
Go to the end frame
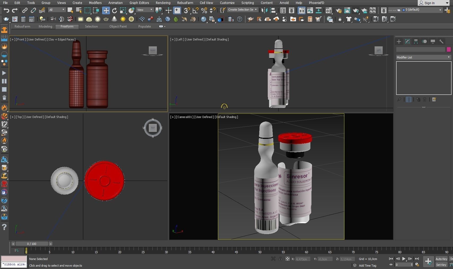[417, 259]
